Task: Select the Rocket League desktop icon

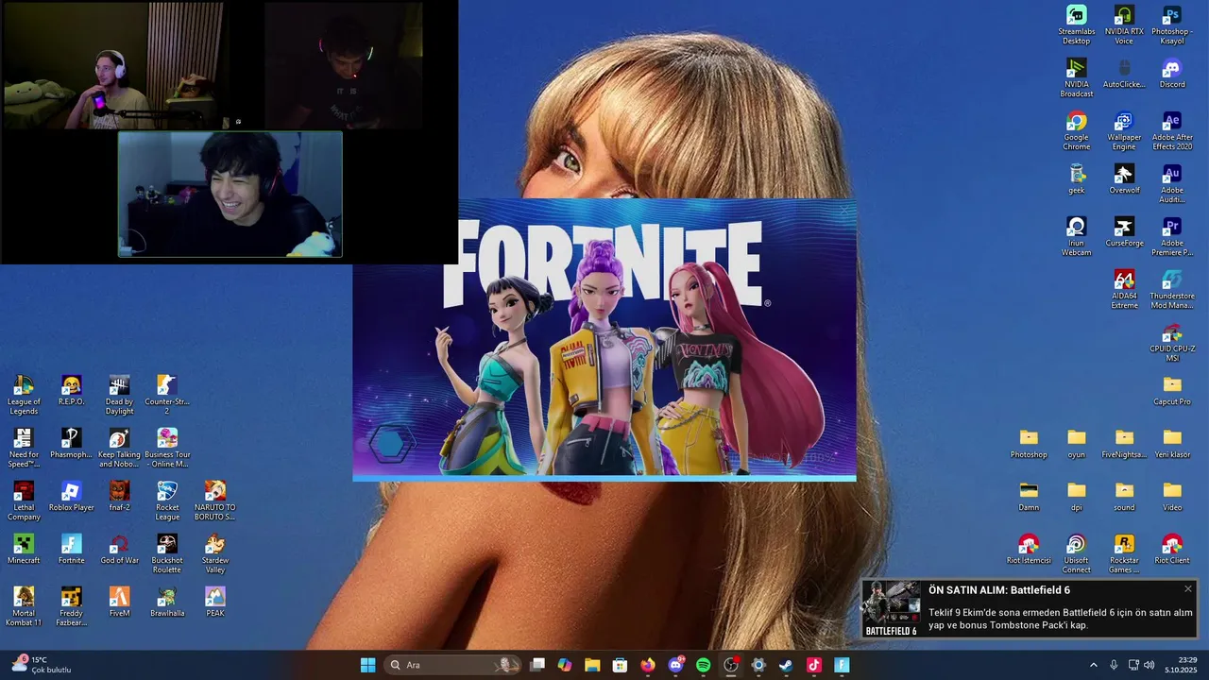Action: [x=167, y=501]
